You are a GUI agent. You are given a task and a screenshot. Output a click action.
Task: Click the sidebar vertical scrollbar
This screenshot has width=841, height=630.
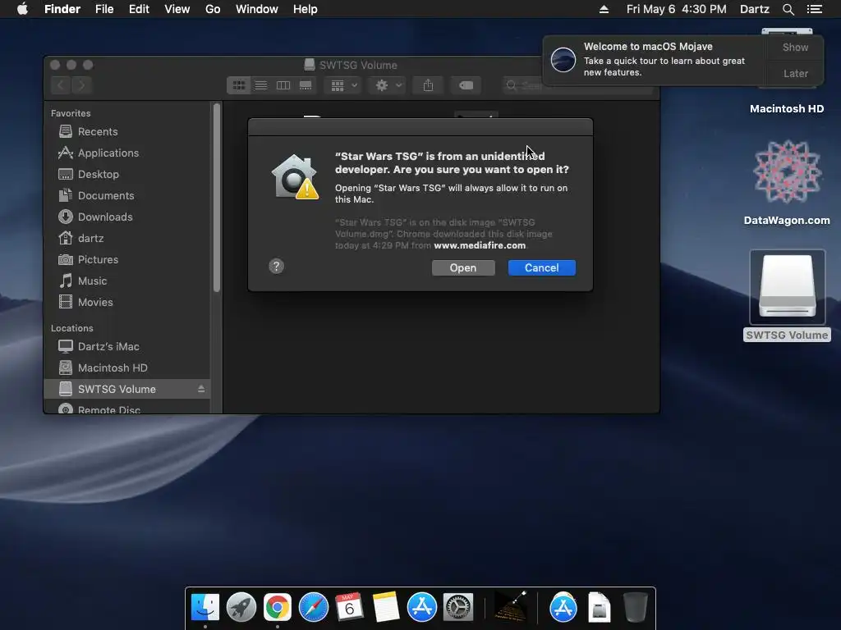[x=217, y=199]
